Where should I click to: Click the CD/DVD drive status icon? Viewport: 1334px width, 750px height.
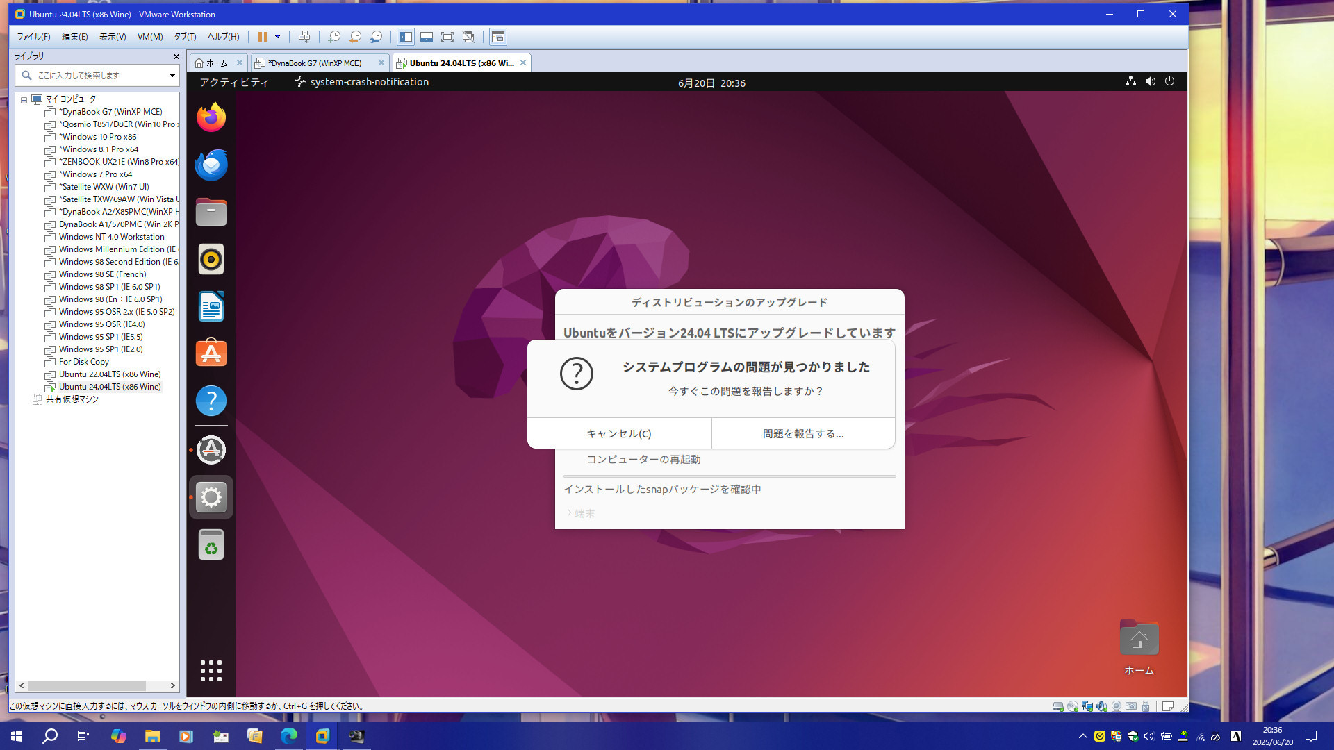[x=1073, y=706]
